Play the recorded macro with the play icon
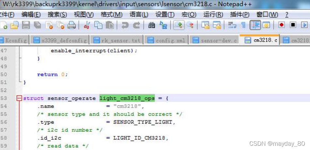The width and height of the screenshot is (310, 150). click(304, 25)
